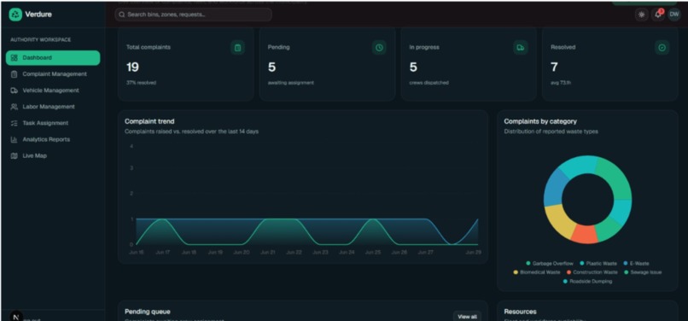
Task: Toggle the light/dark theme sun icon
Action: [x=642, y=15]
